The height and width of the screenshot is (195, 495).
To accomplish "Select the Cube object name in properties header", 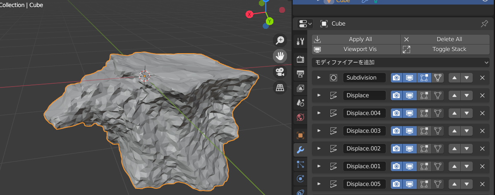I will [338, 23].
